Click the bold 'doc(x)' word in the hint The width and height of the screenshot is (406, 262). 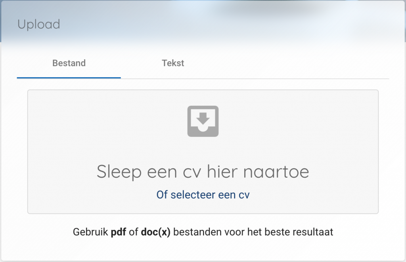155,232
